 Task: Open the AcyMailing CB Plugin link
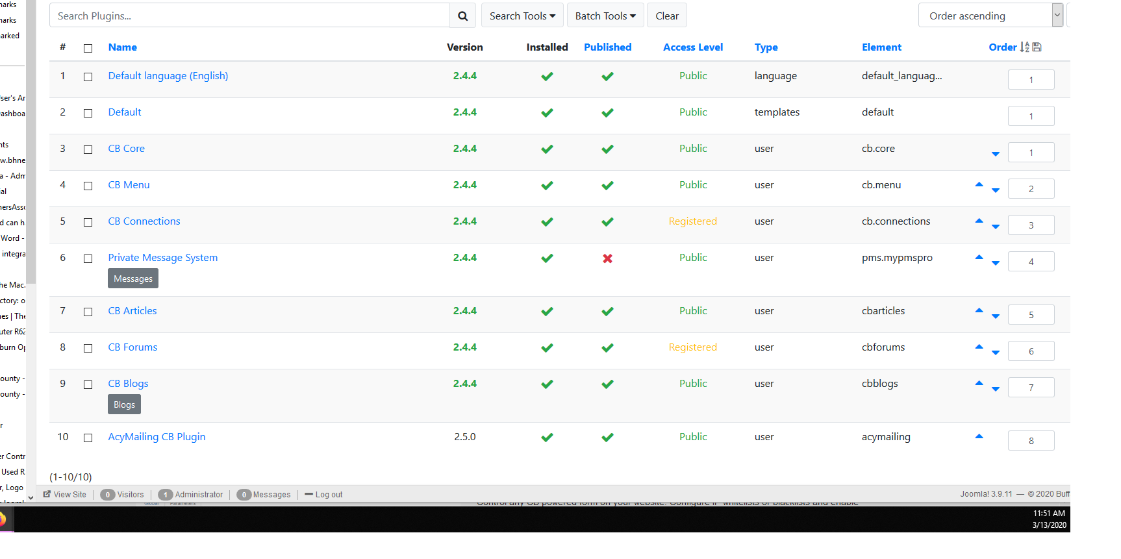(x=157, y=437)
